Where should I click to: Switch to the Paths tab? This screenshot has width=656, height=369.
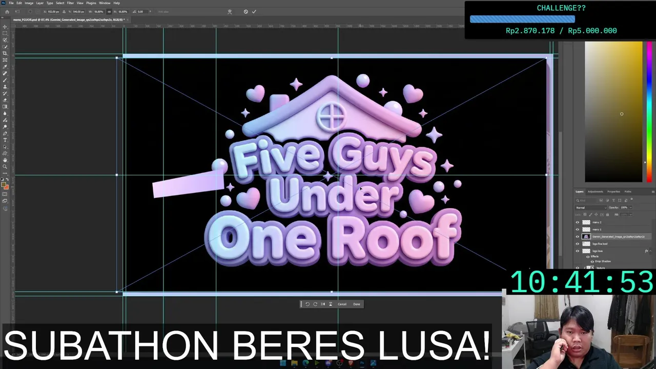(x=628, y=192)
